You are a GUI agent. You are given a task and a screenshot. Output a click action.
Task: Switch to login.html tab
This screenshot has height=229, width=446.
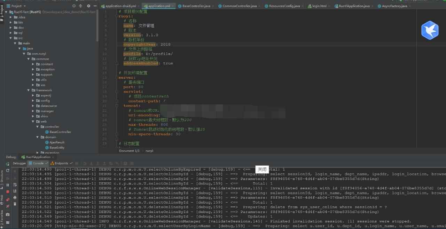319,6
